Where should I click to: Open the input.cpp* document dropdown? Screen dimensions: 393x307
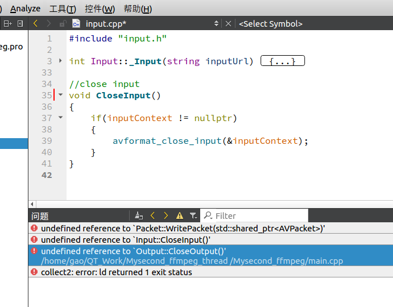[216, 24]
